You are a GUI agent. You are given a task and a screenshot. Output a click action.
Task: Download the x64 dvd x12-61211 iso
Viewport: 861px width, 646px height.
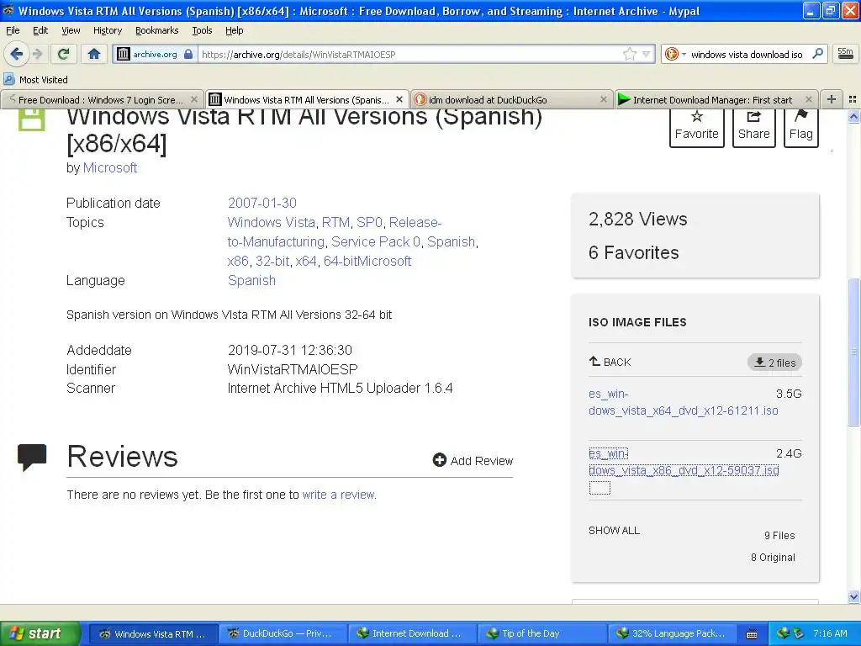pyautogui.click(x=683, y=402)
